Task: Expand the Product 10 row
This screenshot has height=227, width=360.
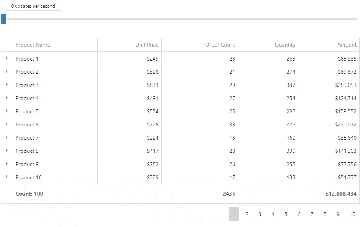Action: coord(7,177)
